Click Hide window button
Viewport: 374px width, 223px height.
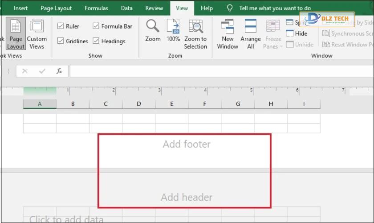pyautogui.click(x=297, y=33)
